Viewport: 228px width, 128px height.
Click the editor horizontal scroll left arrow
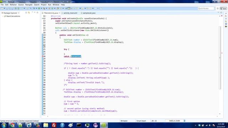(x=47, y=116)
